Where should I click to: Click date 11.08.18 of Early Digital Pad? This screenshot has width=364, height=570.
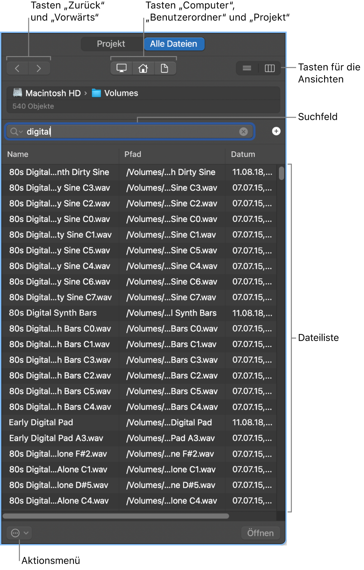(x=252, y=423)
